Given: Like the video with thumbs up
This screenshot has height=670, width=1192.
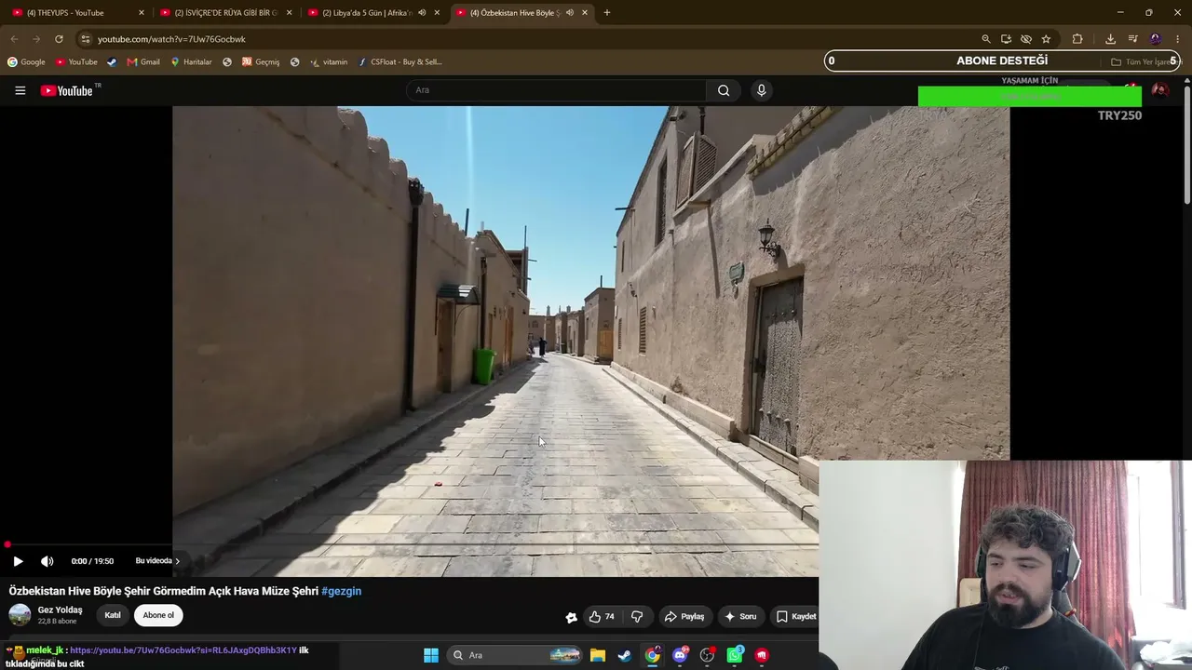Looking at the screenshot, I should click(602, 616).
